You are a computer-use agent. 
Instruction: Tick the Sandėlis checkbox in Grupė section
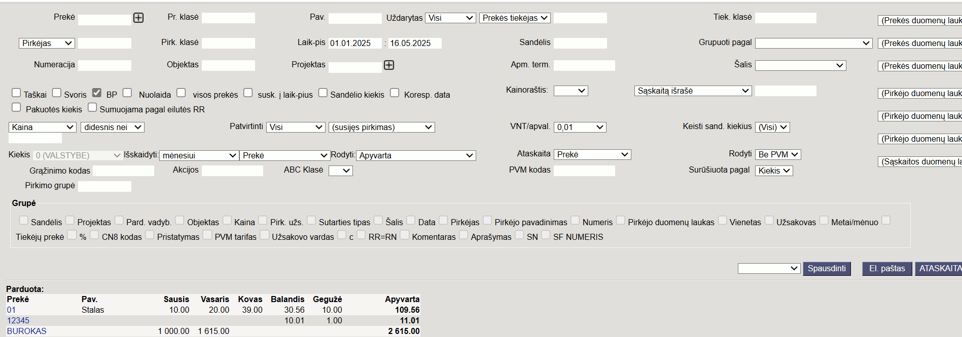pos(24,220)
